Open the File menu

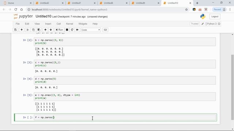(18, 24)
